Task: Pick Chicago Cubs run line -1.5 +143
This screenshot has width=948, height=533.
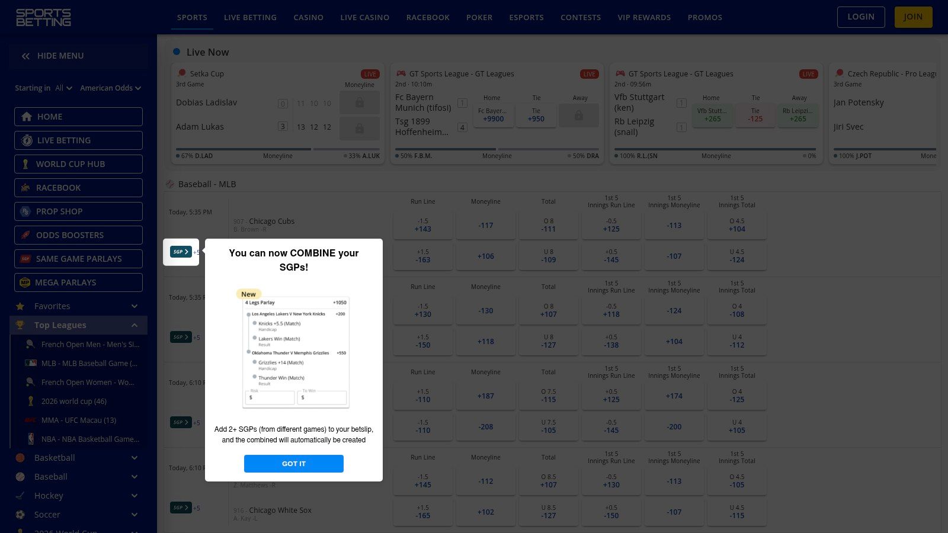Action: tap(423, 226)
